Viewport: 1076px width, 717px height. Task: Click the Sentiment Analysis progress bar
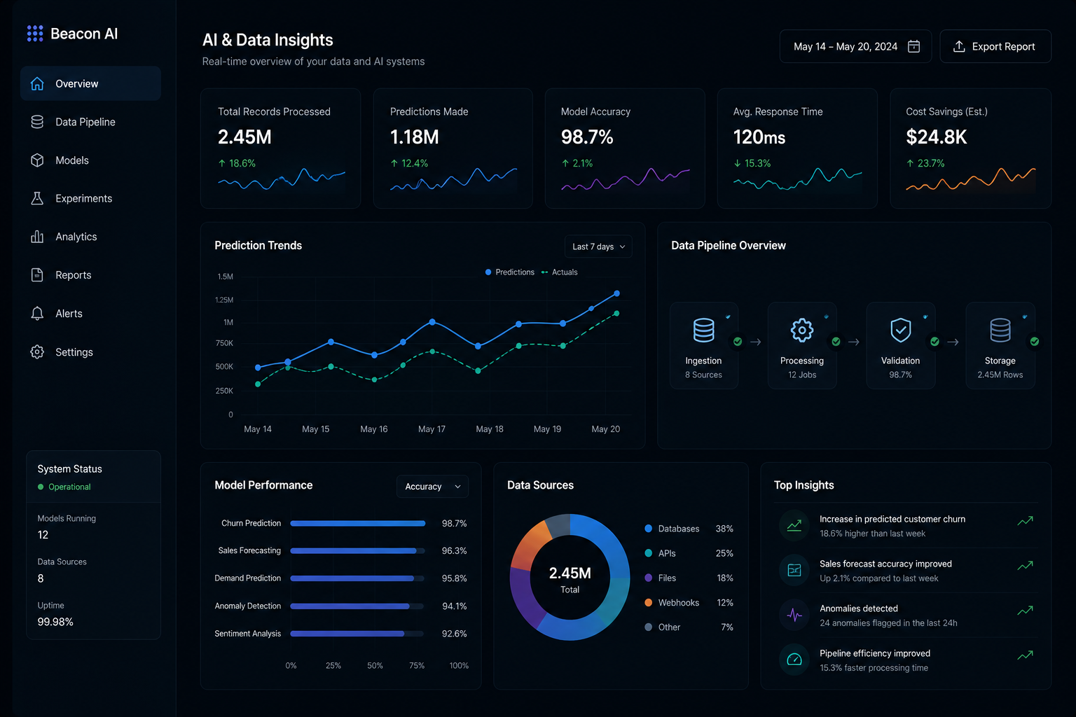(357, 634)
